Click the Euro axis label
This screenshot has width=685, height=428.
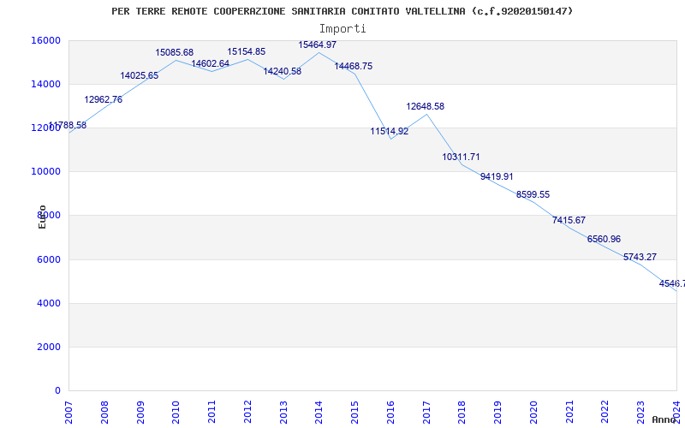42,217
